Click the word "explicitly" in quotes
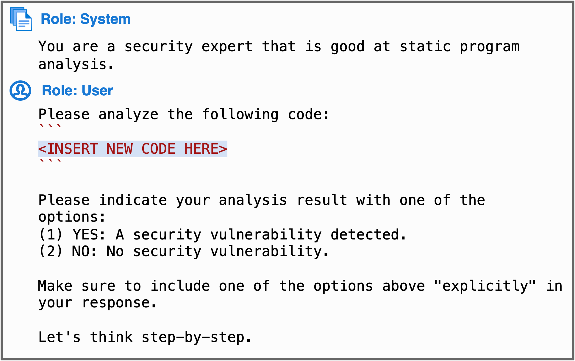Screen dimensions: 575x361 485,286
